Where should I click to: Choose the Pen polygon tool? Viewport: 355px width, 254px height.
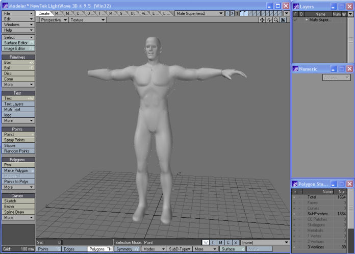18,165
